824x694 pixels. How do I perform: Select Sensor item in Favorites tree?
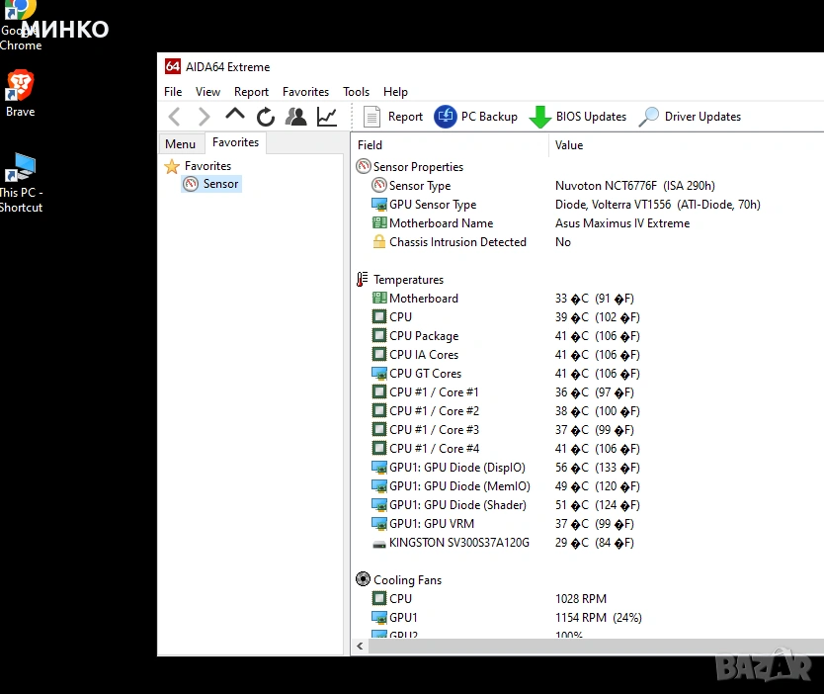(220, 184)
